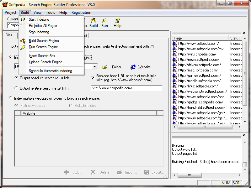Open the website URL combo box dropdown
The image size is (251, 188).
tap(94, 66)
